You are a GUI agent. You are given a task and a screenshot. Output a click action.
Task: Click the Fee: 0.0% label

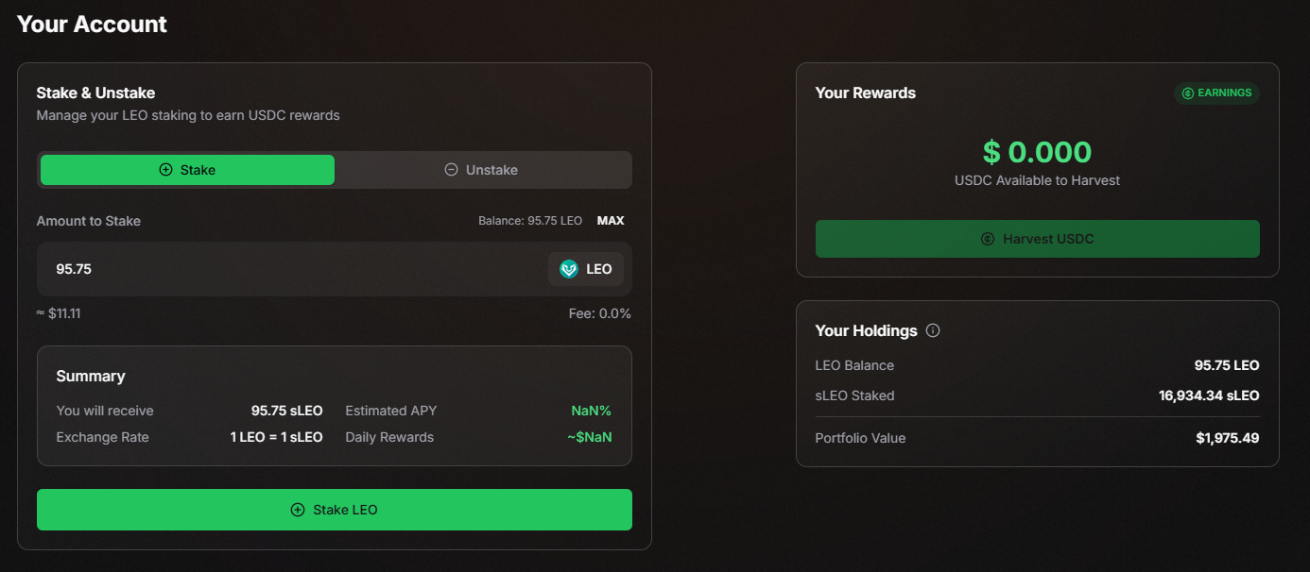(601, 313)
